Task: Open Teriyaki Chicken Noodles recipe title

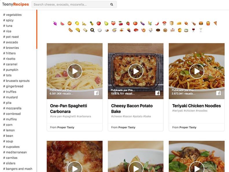Action: pyautogui.click(x=196, y=106)
